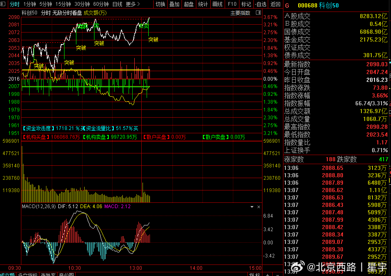Click the 机构卖盘 value label

[x=110, y=137]
